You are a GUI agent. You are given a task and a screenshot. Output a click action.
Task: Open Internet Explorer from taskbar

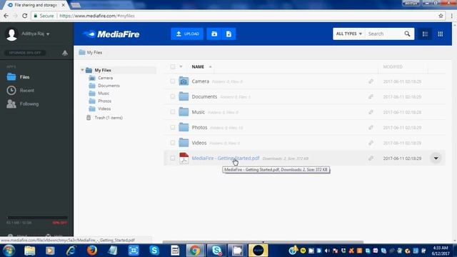71,251
